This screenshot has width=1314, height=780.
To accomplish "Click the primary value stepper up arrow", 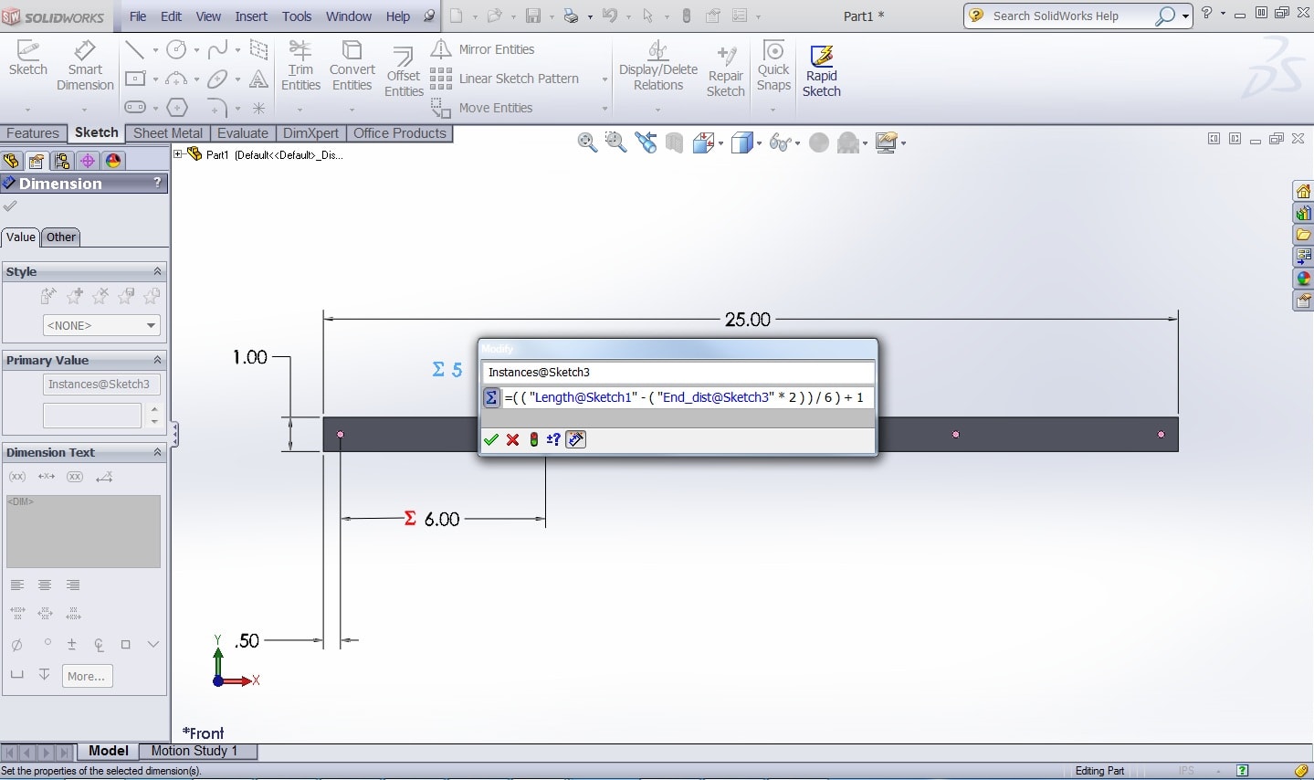I will coord(154,410).
